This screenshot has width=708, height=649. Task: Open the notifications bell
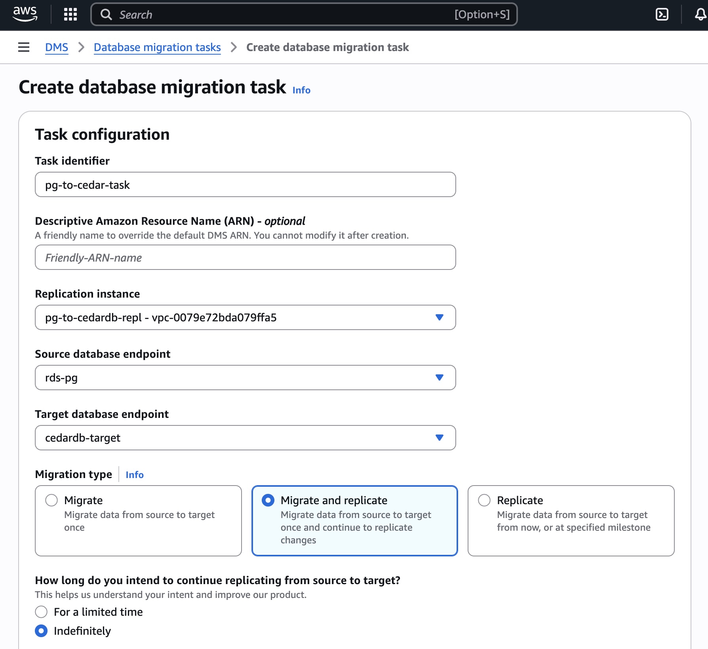coord(700,15)
